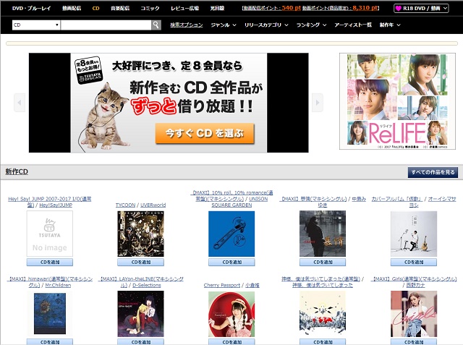Open the ReLIFE movie banner

(x=397, y=101)
